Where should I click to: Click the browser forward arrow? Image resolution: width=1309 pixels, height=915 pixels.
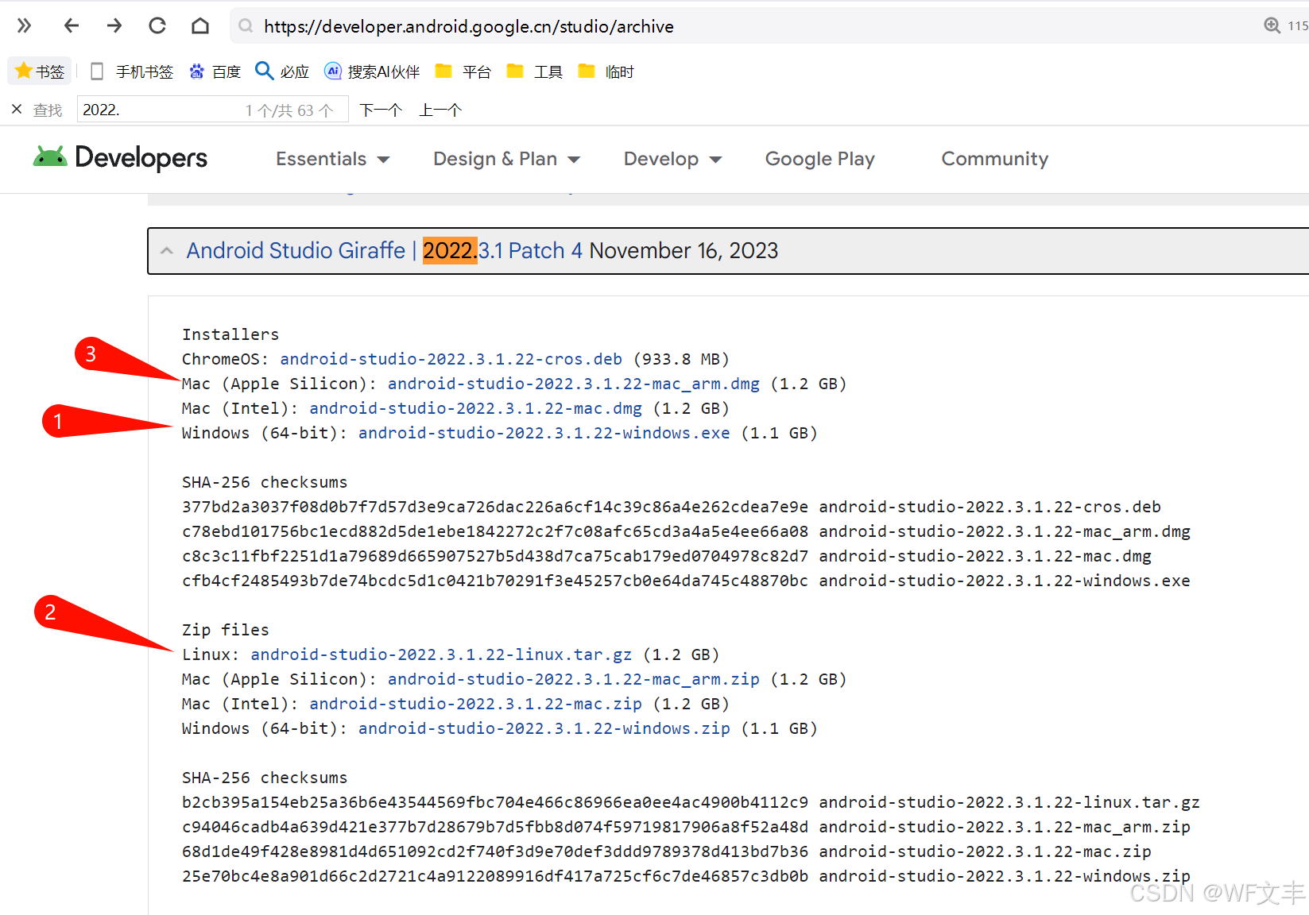(x=114, y=26)
